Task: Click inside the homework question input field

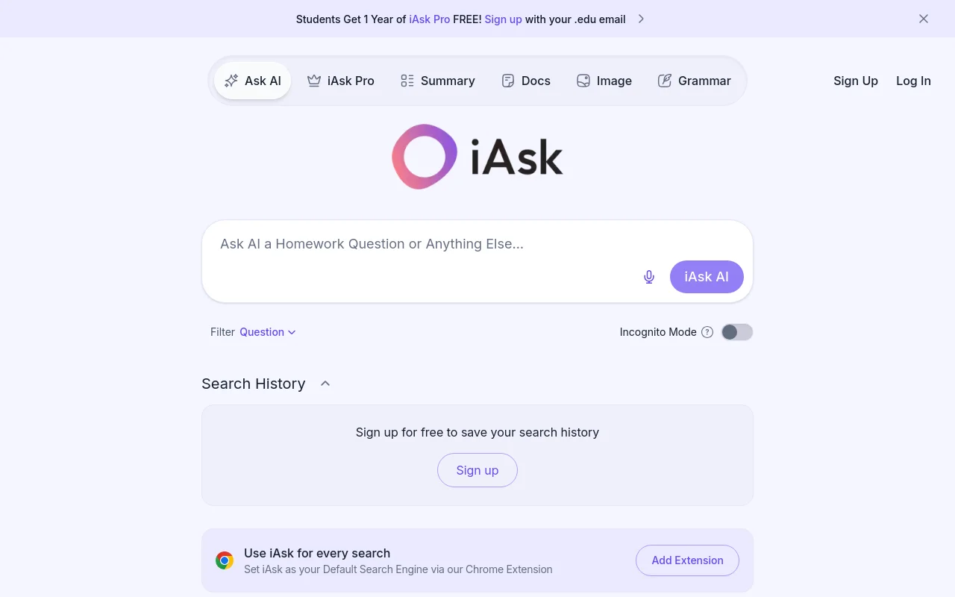Action: [x=410, y=244]
